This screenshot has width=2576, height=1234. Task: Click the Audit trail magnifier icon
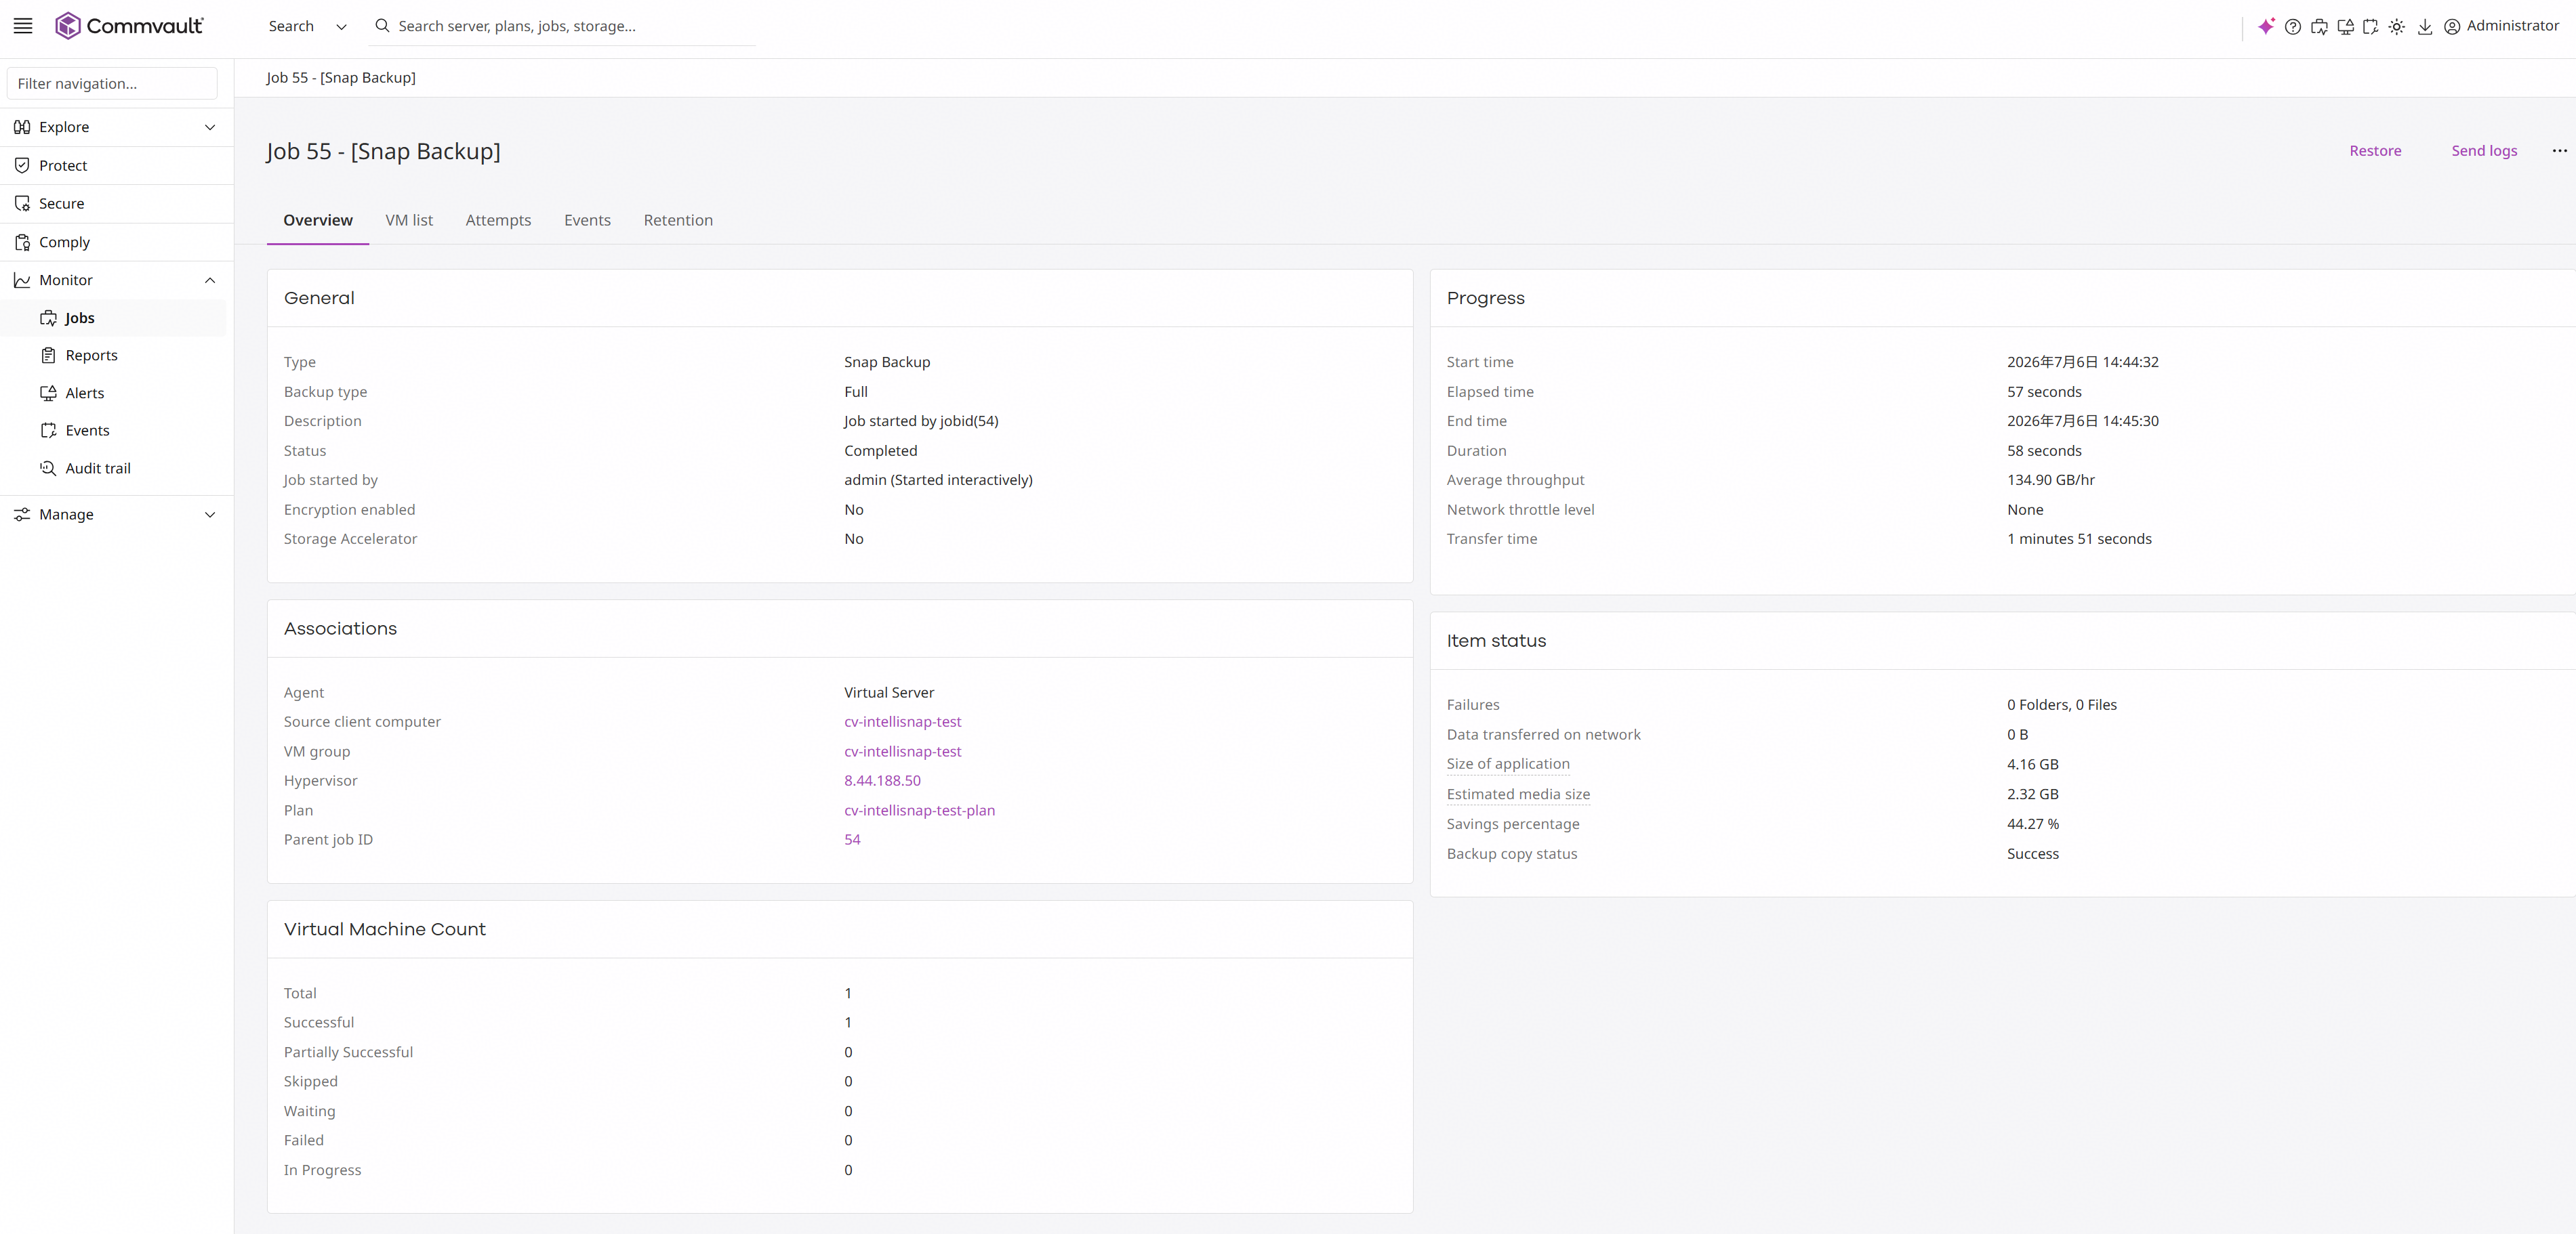(48, 469)
